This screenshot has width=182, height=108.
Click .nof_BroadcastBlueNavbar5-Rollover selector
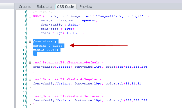(x=66, y=96)
